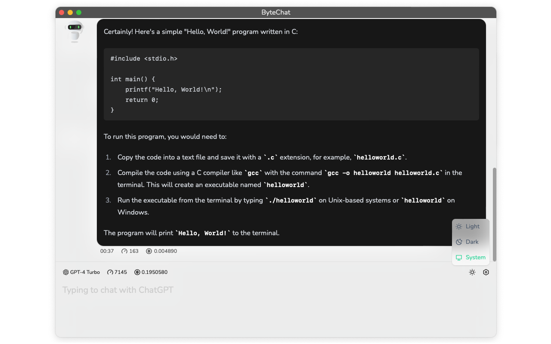Viewport: 551px width, 344px height.
Task: Click the '#include <stdio.h>' code line
Action: pos(144,58)
